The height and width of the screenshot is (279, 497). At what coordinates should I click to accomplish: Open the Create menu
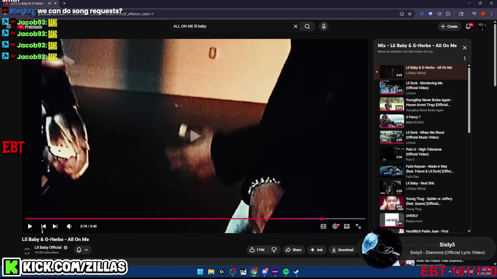tap(449, 26)
